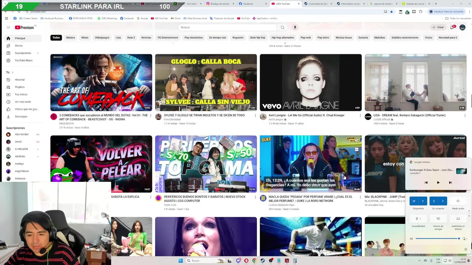Open Accesibilidad options tile
Viewport: 472px width, 265px height.
point(418,219)
